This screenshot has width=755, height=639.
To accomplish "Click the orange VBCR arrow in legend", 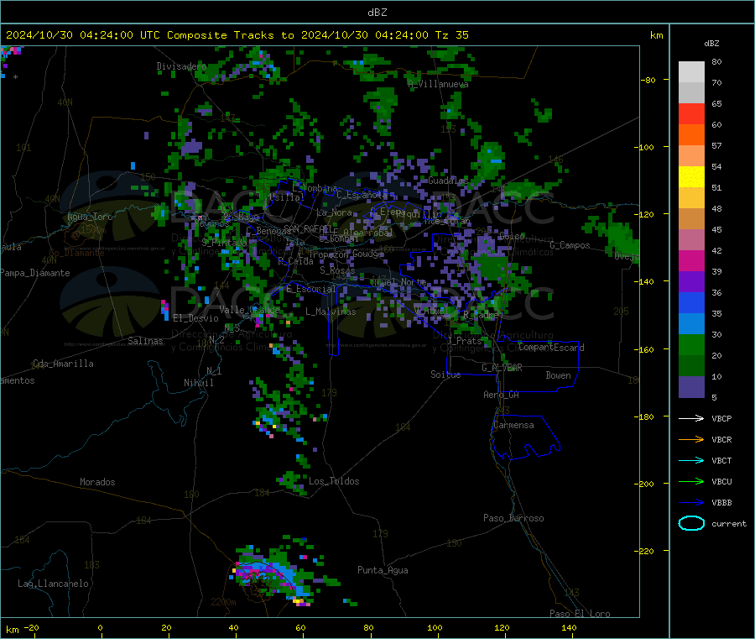I will click(x=691, y=439).
